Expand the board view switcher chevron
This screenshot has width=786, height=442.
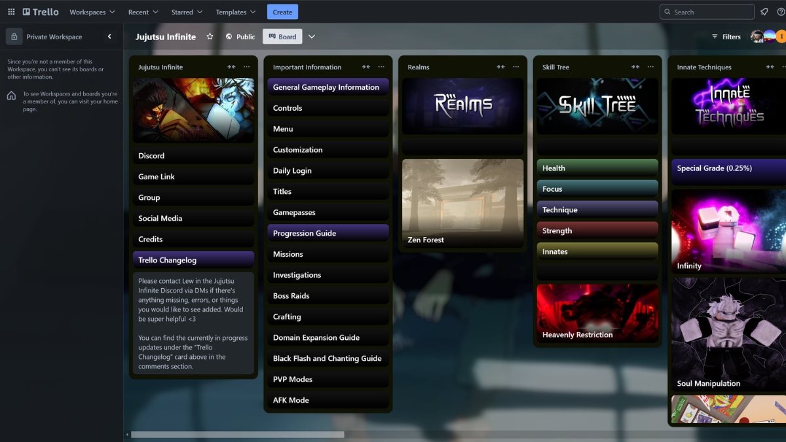pyautogui.click(x=312, y=37)
